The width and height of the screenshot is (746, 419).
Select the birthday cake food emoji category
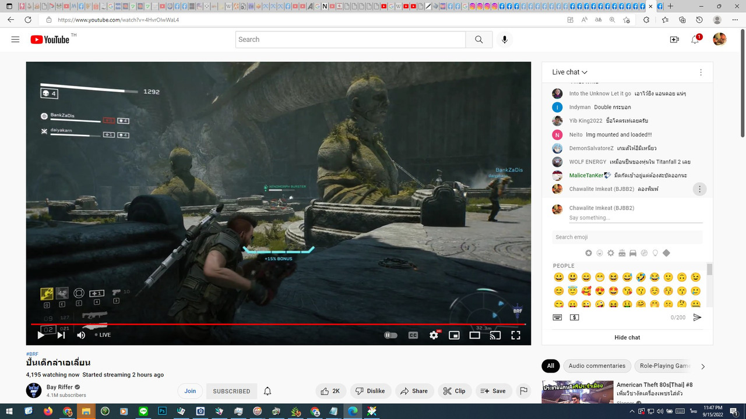622,253
